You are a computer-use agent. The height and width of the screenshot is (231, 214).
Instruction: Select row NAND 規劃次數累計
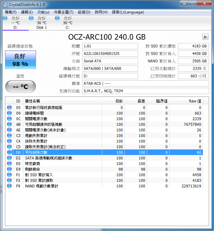[104, 186]
